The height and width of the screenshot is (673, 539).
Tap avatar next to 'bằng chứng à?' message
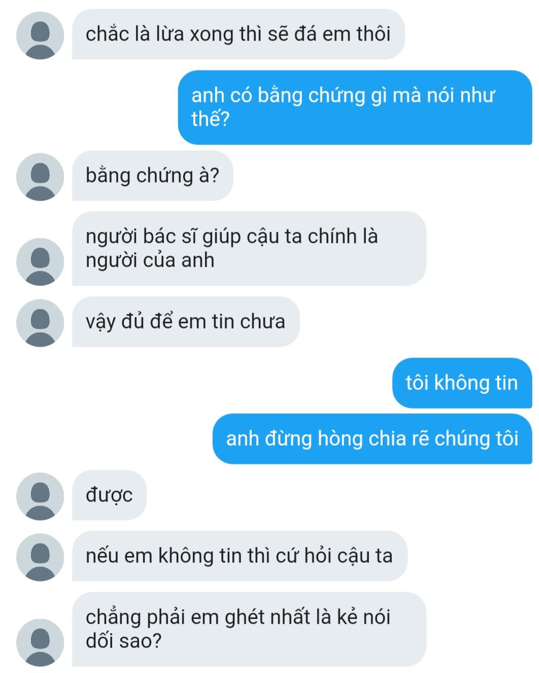40,177
